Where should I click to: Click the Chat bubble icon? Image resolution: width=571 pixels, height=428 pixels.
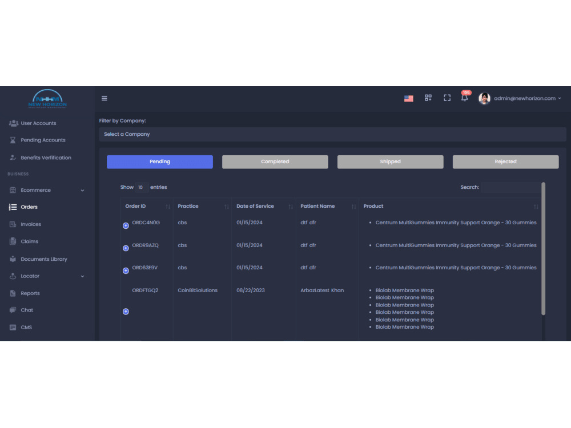tap(13, 310)
